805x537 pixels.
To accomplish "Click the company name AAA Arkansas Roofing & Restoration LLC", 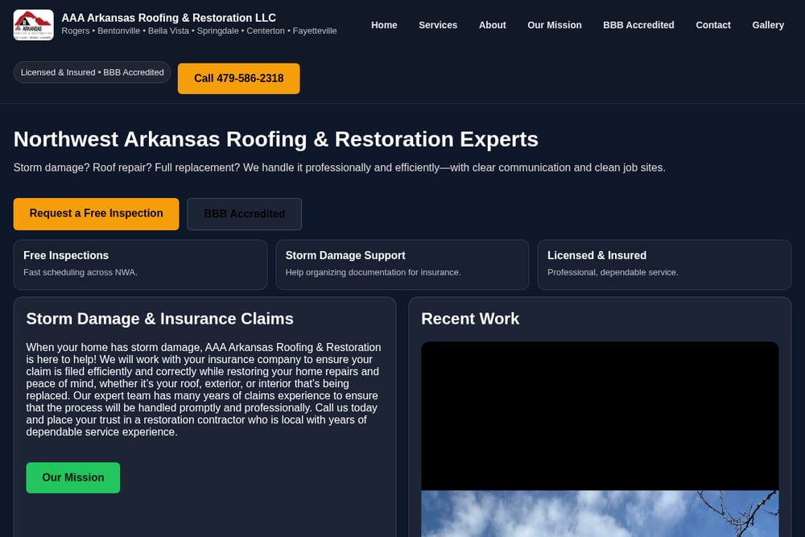I will tap(169, 18).
